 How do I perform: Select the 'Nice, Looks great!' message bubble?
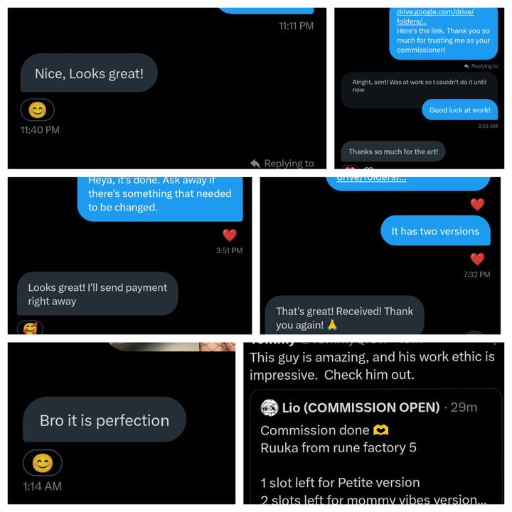[89, 73]
